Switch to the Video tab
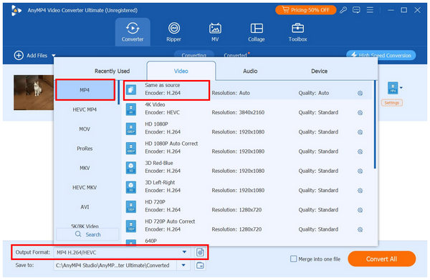This screenshot has height=280, width=430. click(x=181, y=71)
